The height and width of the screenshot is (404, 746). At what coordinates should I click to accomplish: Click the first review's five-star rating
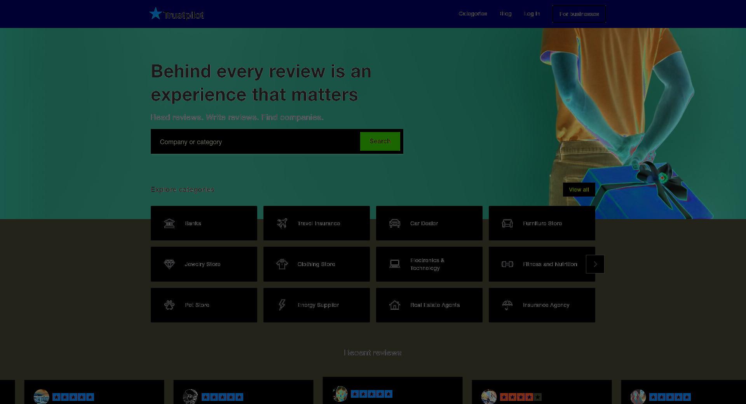pos(73,397)
